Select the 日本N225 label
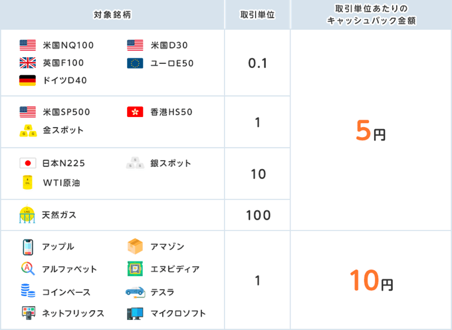 64,163
